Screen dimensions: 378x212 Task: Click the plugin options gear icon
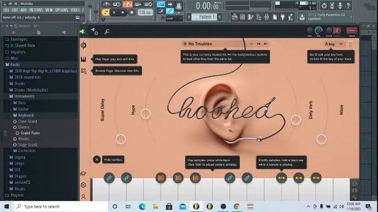tap(94, 31)
